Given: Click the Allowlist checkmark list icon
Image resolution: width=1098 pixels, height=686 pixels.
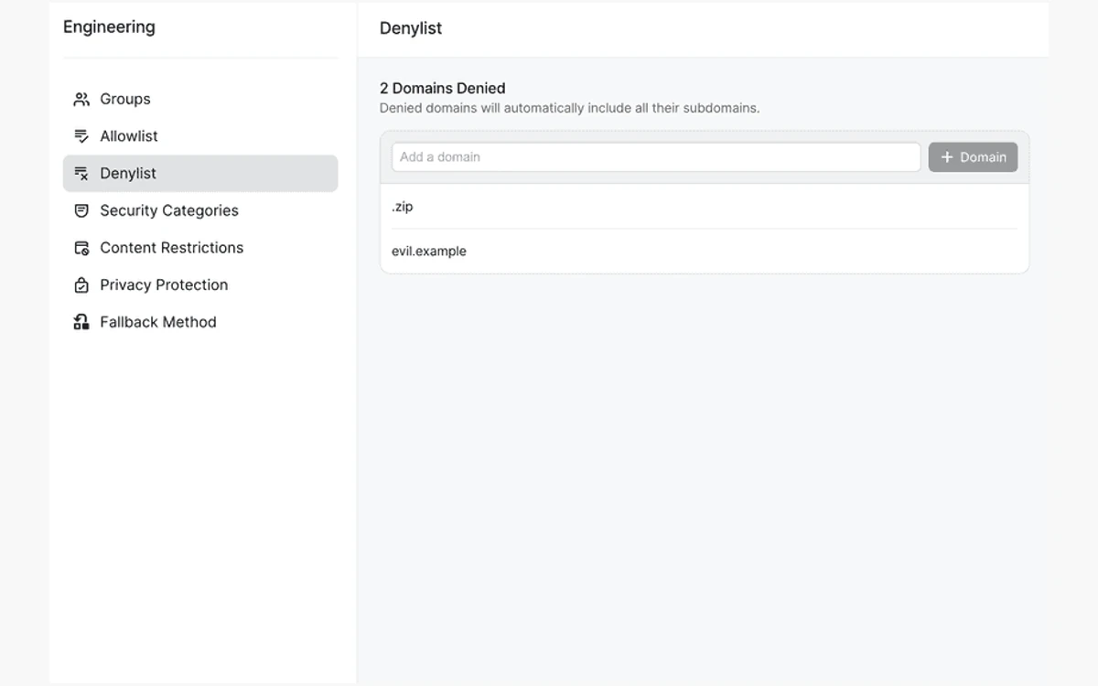Looking at the screenshot, I should (x=81, y=136).
